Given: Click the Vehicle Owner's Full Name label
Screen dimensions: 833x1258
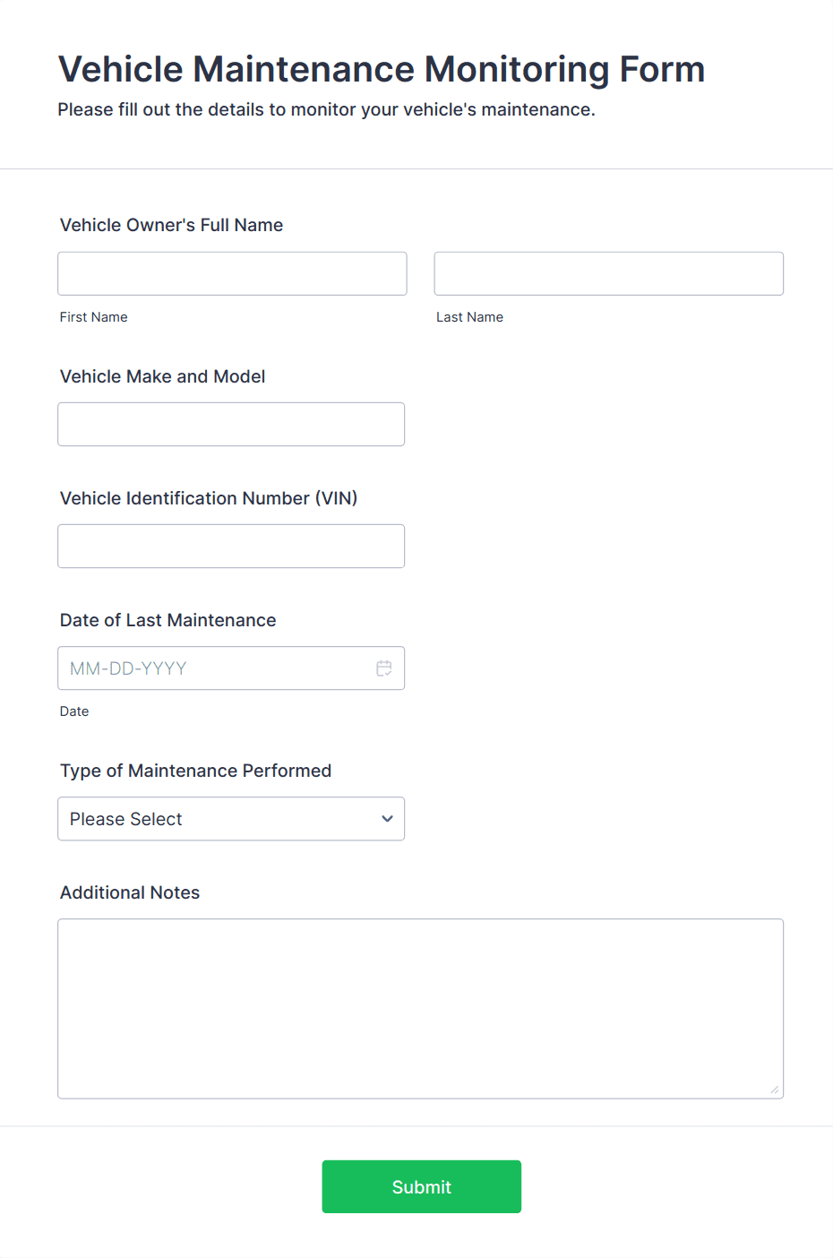Looking at the screenshot, I should 171,225.
